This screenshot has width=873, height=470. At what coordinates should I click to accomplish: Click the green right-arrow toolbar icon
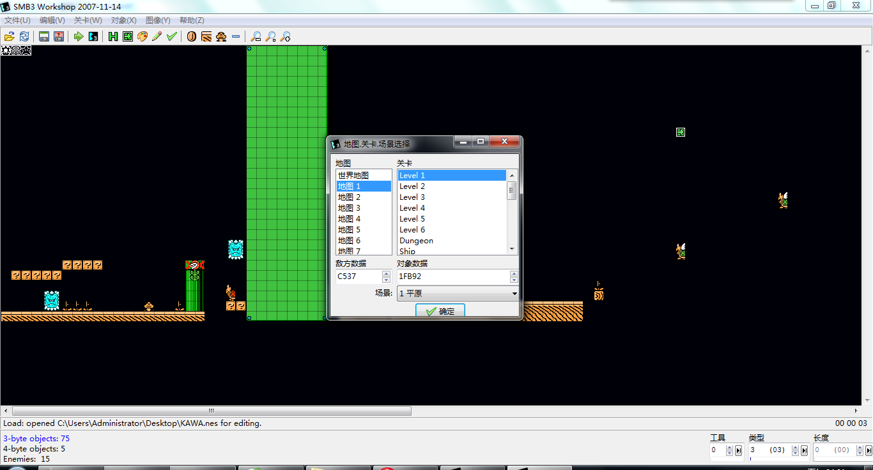[79, 36]
